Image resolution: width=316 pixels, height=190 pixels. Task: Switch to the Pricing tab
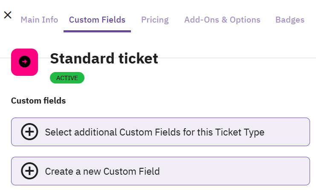[x=155, y=20]
